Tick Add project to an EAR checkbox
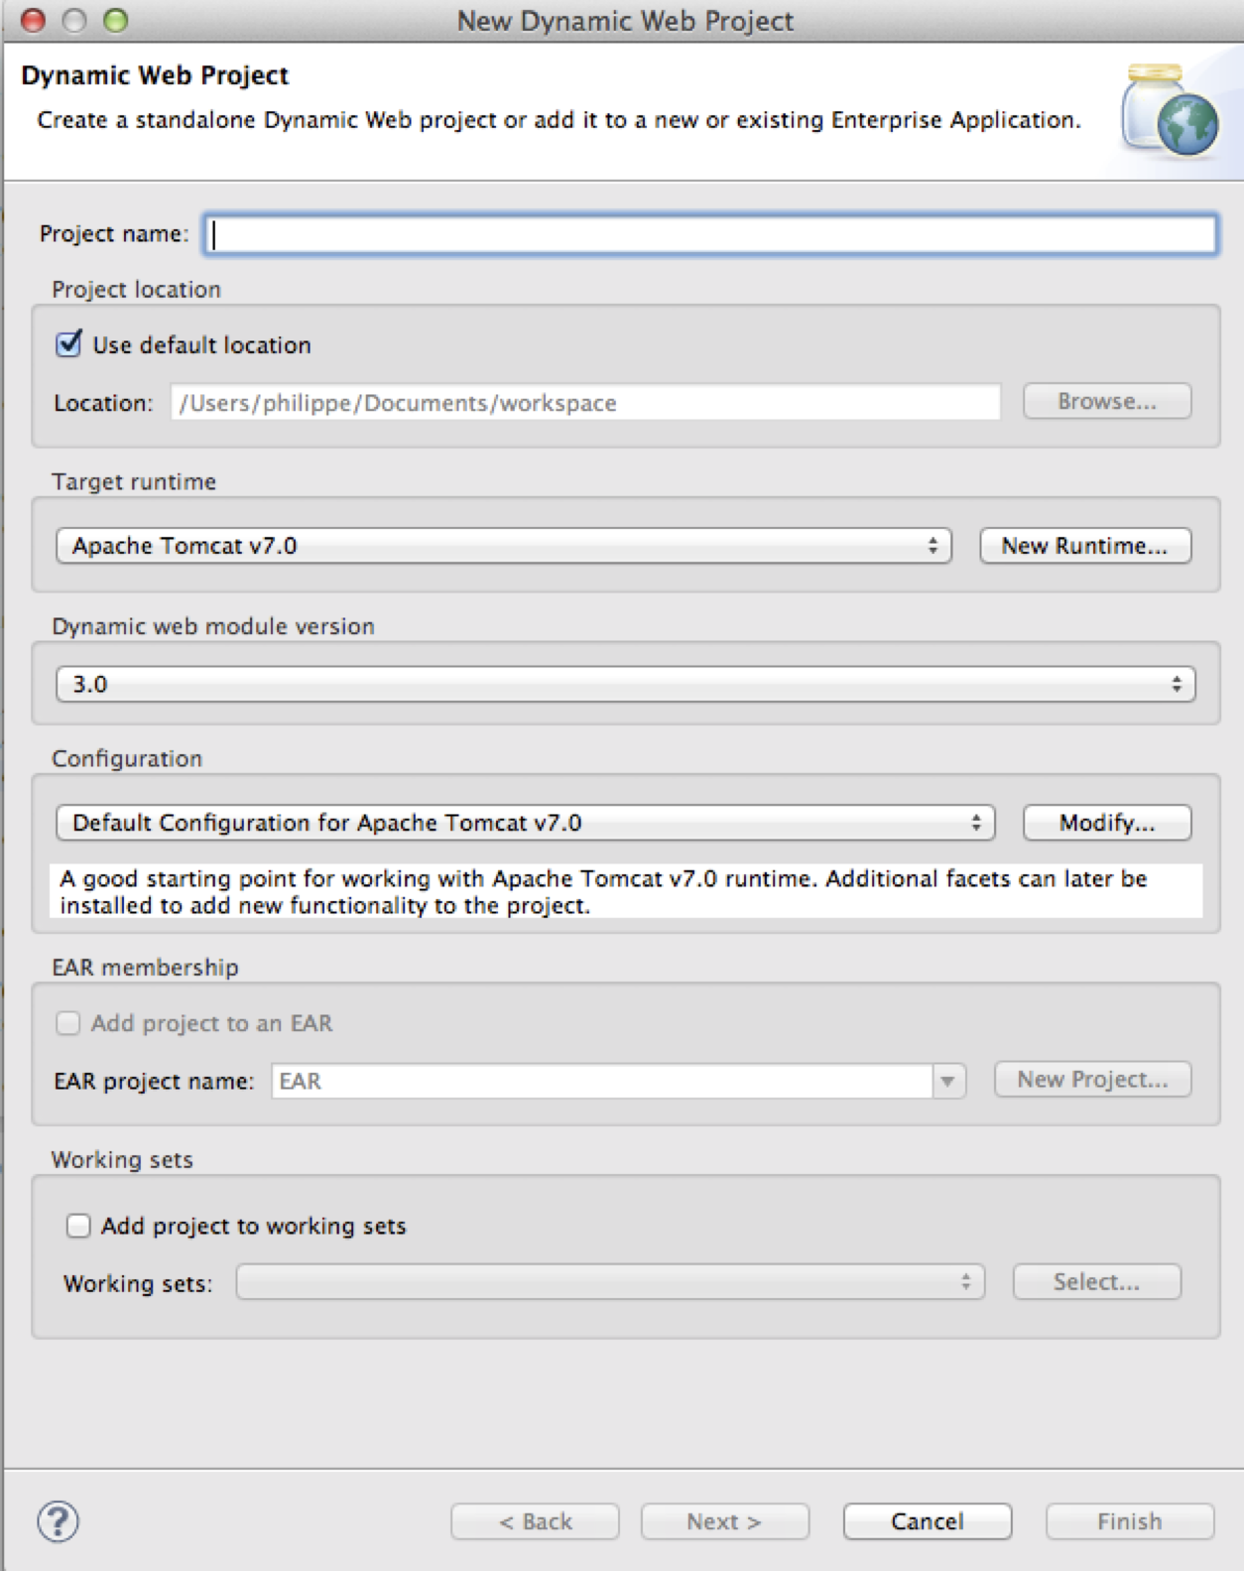Image resolution: width=1244 pixels, height=1571 pixels. click(x=67, y=1023)
